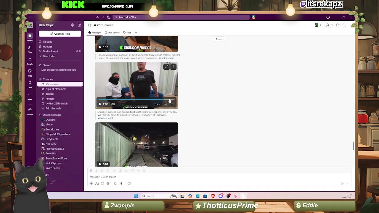View transcript of the 2:35 clip
This screenshot has width=379, height=213.
[x=105, y=118]
